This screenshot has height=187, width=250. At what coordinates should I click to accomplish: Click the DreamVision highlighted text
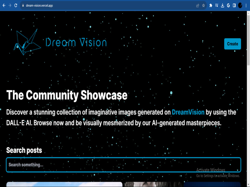[188, 112]
